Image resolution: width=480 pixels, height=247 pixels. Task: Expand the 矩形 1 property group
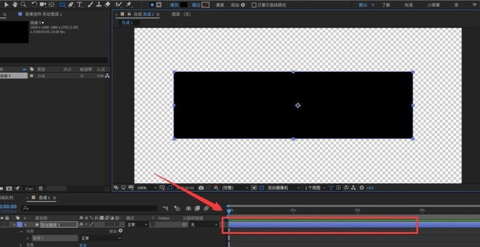click(28, 238)
